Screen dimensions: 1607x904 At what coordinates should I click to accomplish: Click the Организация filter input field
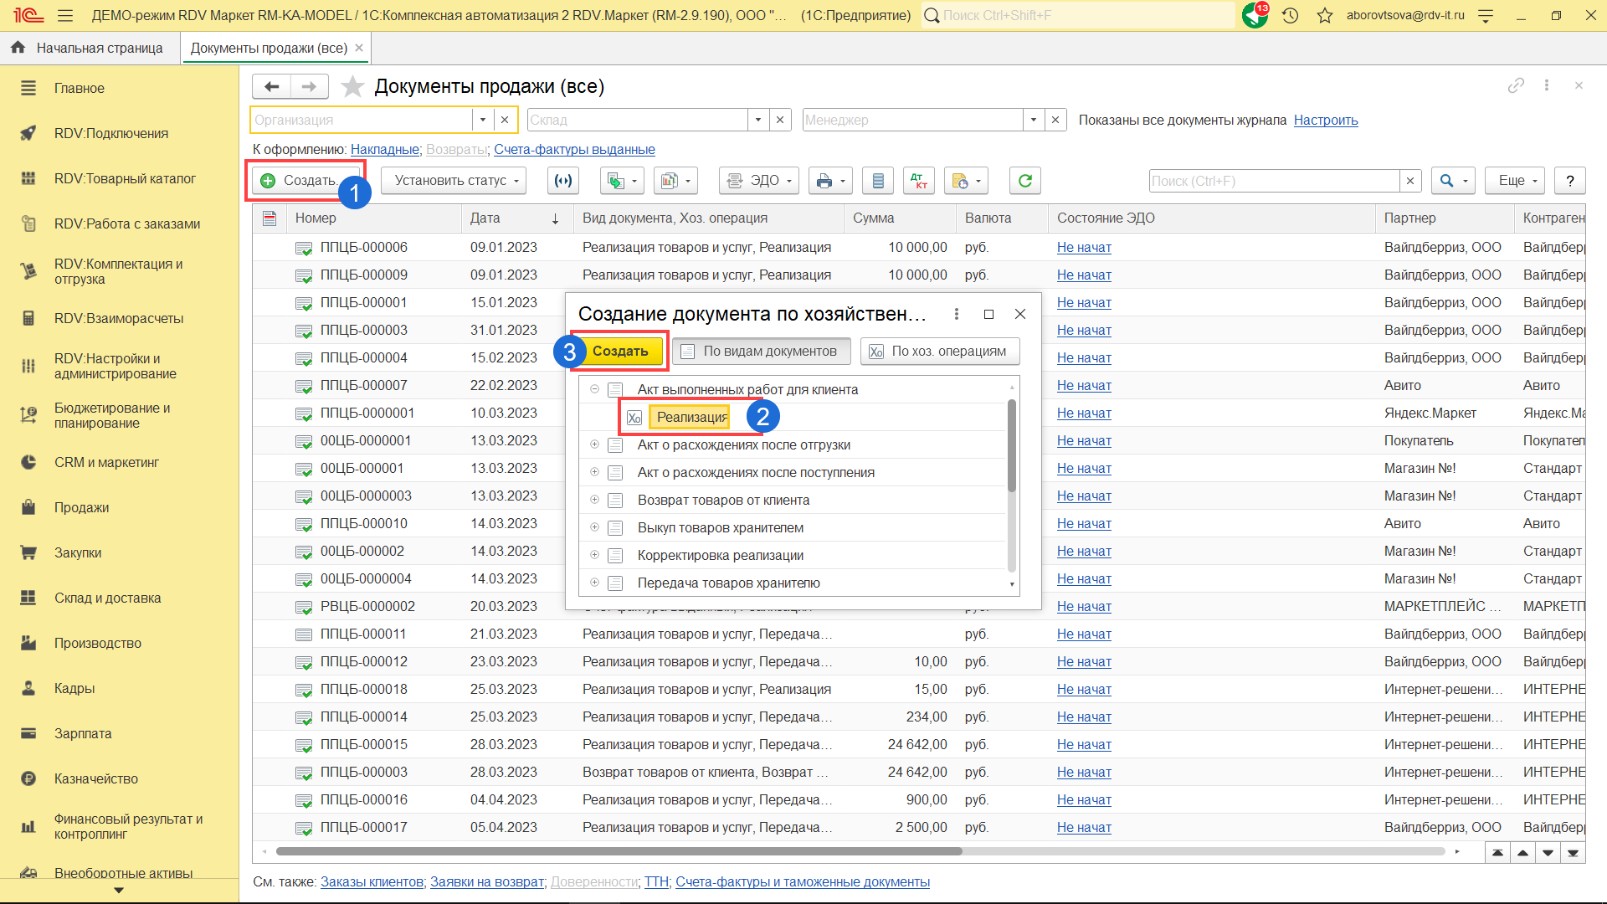pos(362,121)
